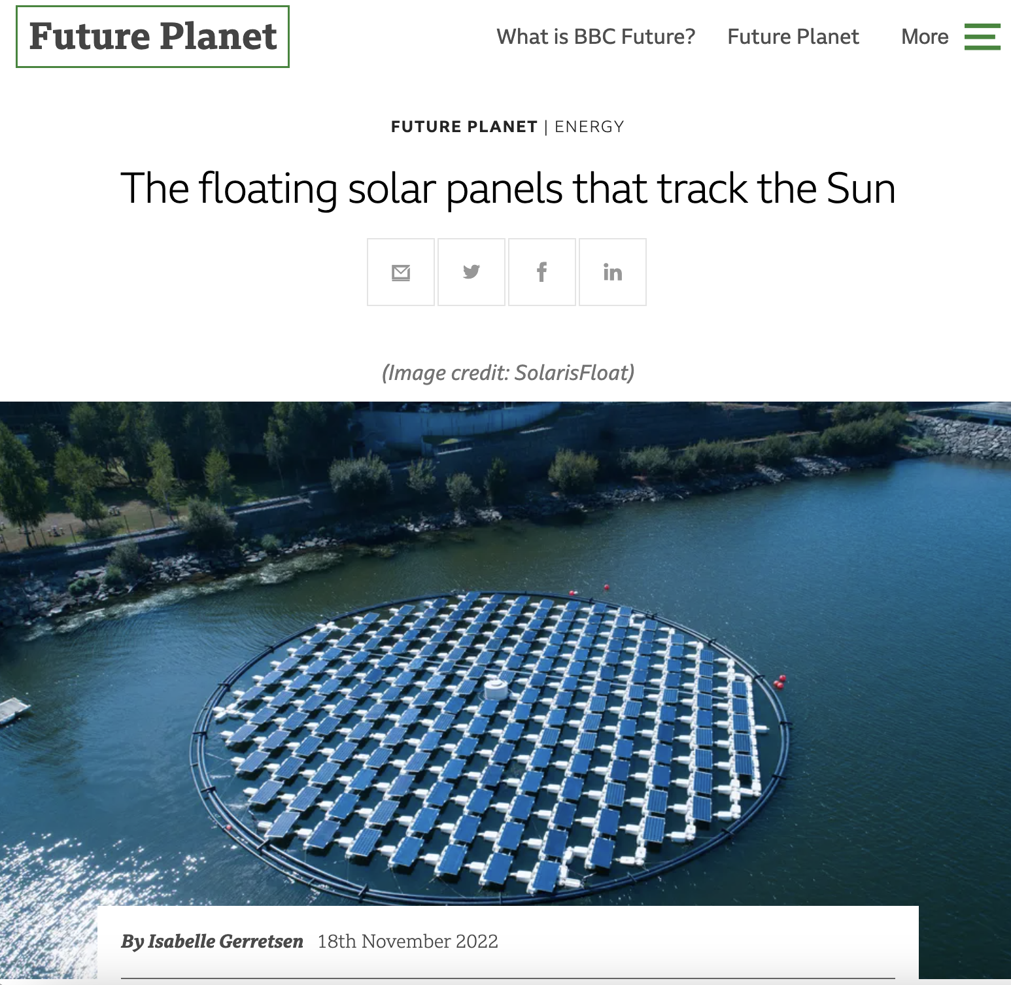Click the small dock at left water edge
The height and width of the screenshot is (985, 1011).
12,711
